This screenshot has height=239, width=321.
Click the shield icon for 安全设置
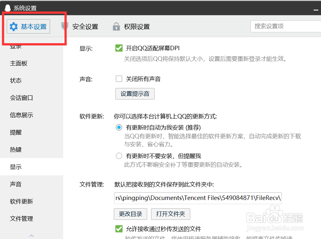pyautogui.click(x=65, y=26)
